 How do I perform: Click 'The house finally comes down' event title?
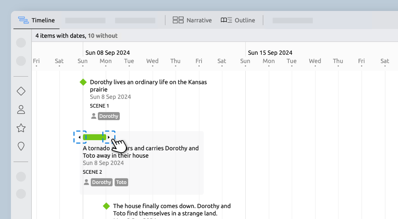pos(172,210)
